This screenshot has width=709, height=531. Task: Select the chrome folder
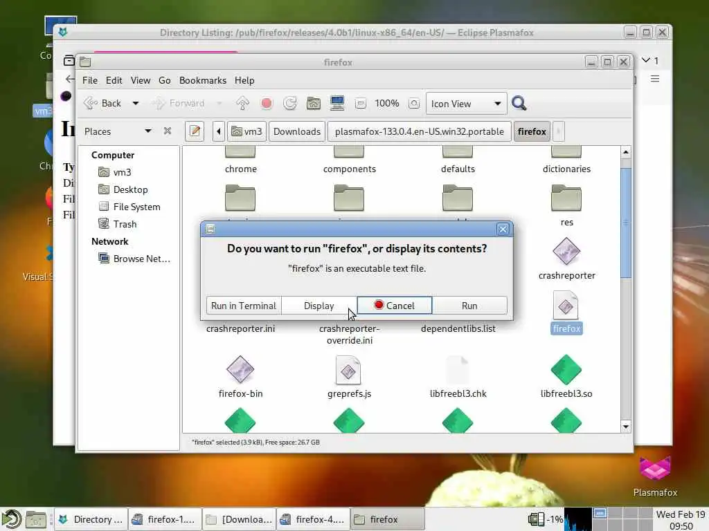coord(240,160)
